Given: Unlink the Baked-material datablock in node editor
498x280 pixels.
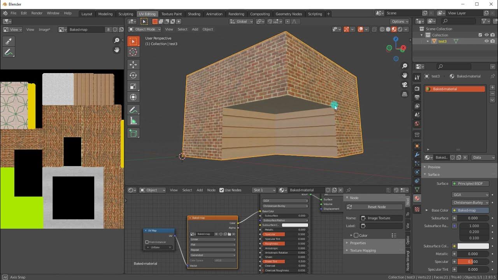Looking at the screenshot, I should point(341,190).
